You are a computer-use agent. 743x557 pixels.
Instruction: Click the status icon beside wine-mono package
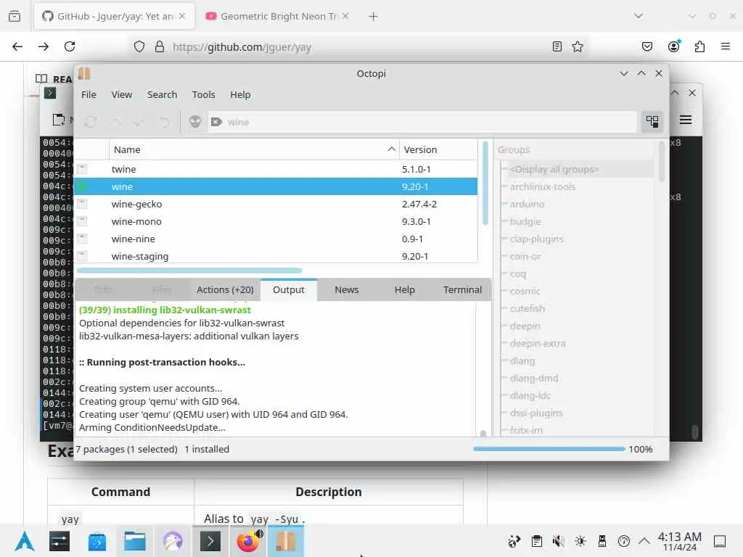tap(83, 221)
